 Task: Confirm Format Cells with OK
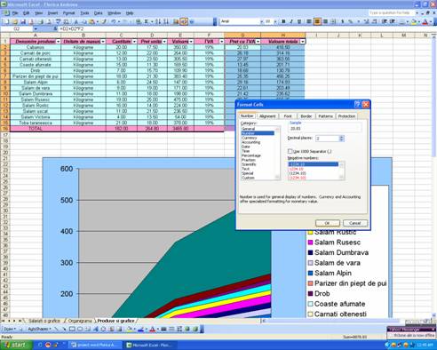tap(328, 223)
